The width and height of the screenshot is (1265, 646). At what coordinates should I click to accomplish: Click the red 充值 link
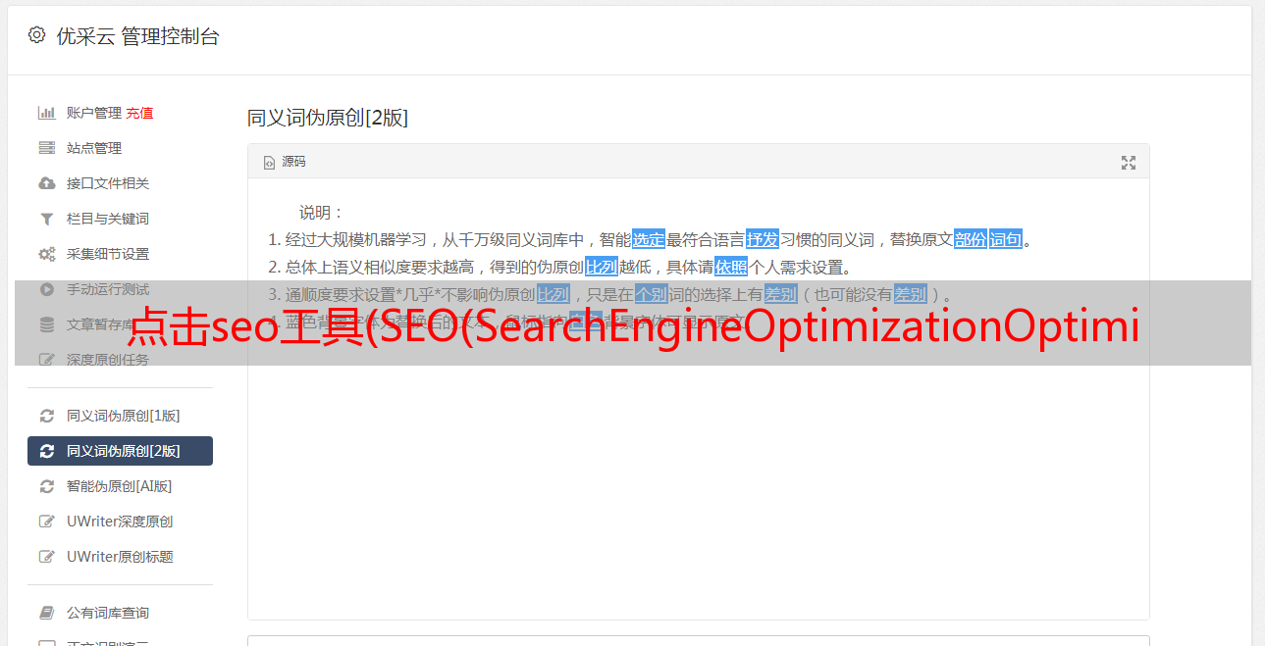point(139,113)
